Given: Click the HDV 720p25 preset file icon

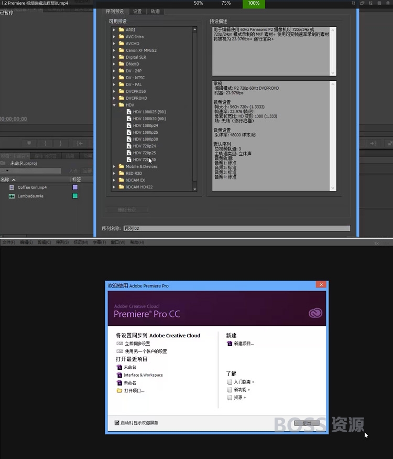Looking at the screenshot, I should [x=129, y=153].
